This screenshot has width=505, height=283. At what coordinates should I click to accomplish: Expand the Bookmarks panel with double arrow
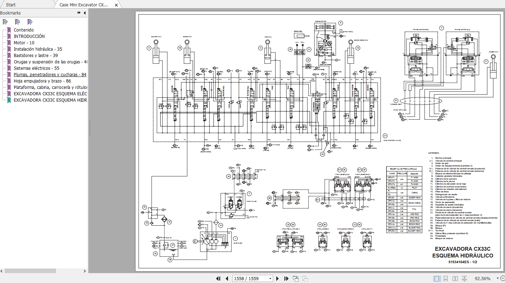[79, 13]
